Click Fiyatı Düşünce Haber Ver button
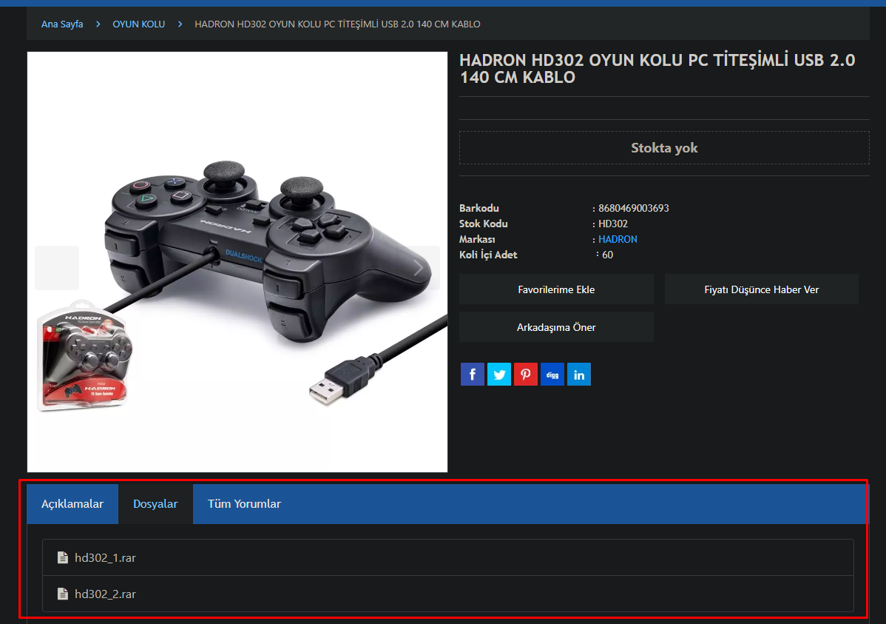This screenshot has height=624, width=886. 761,289
